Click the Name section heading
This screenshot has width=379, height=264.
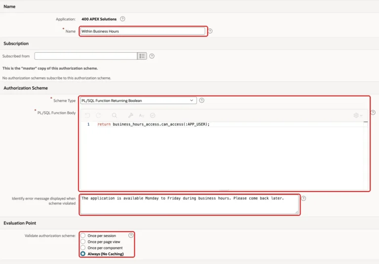(x=9, y=6)
